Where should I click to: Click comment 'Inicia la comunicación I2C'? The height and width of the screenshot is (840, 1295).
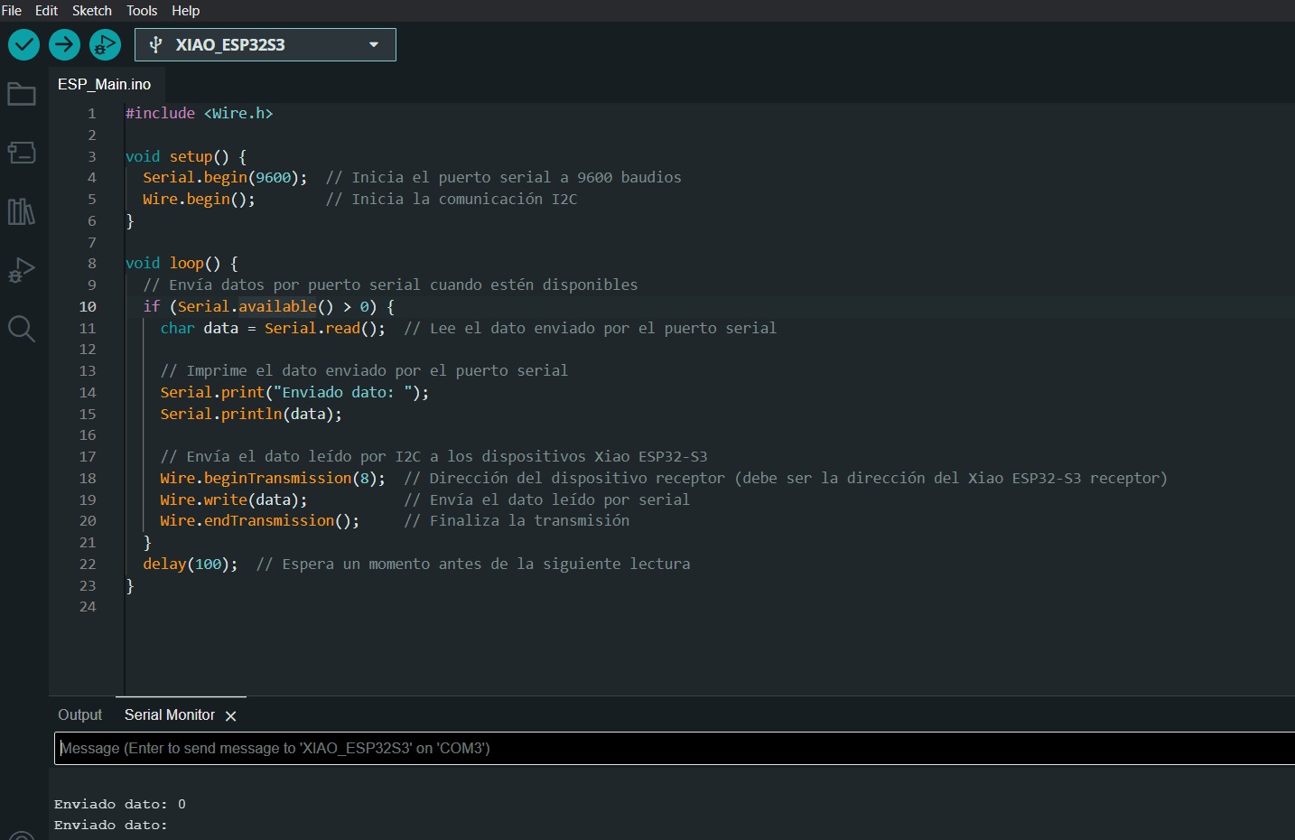tap(452, 199)
